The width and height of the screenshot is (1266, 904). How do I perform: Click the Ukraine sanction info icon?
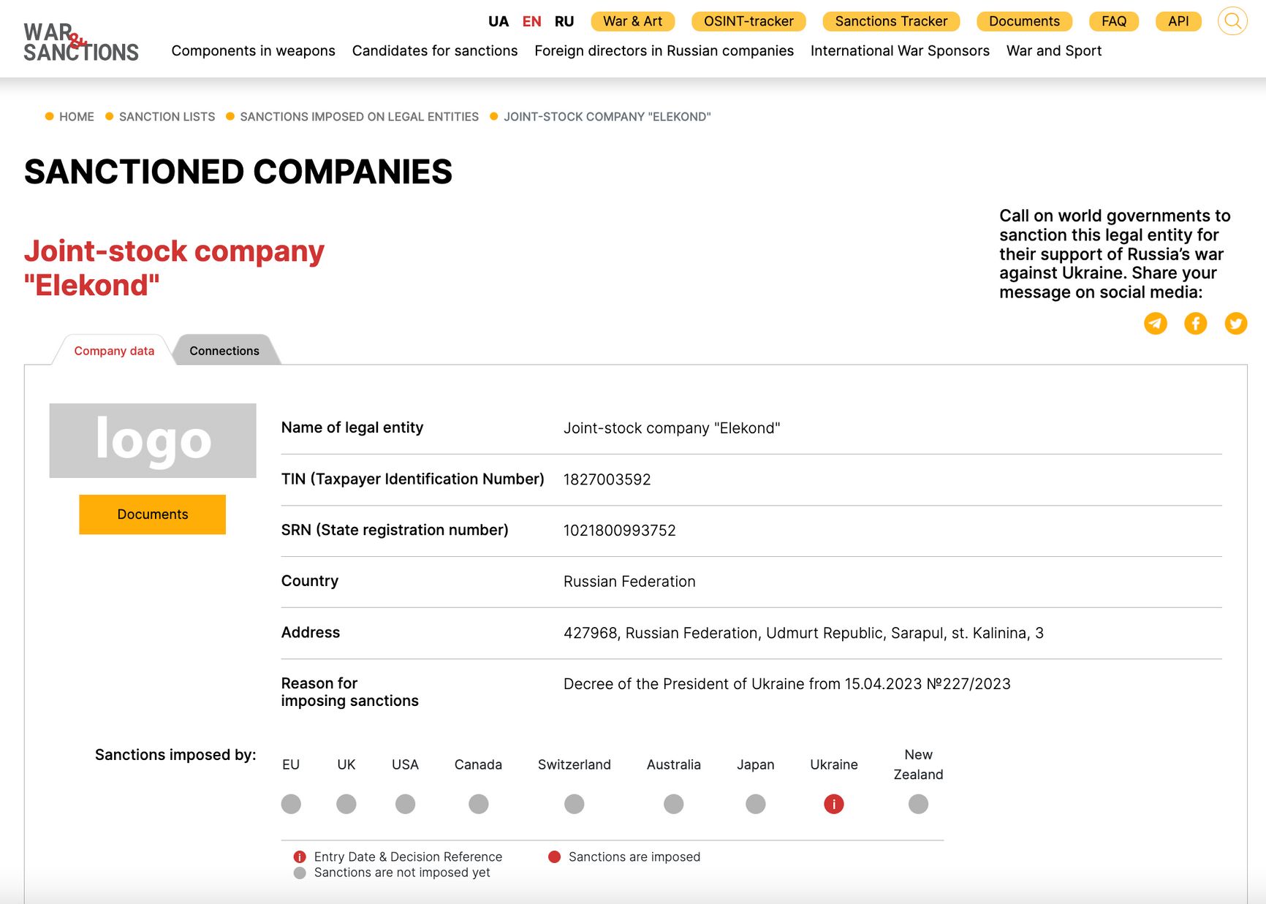click(833, 804)
